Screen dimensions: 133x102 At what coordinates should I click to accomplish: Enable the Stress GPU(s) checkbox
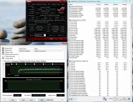coord(5,58)
